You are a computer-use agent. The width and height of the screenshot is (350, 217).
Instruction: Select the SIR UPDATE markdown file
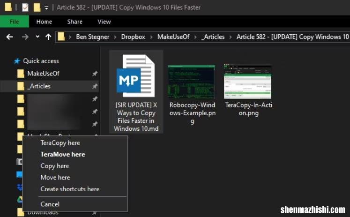coord(136,91)
